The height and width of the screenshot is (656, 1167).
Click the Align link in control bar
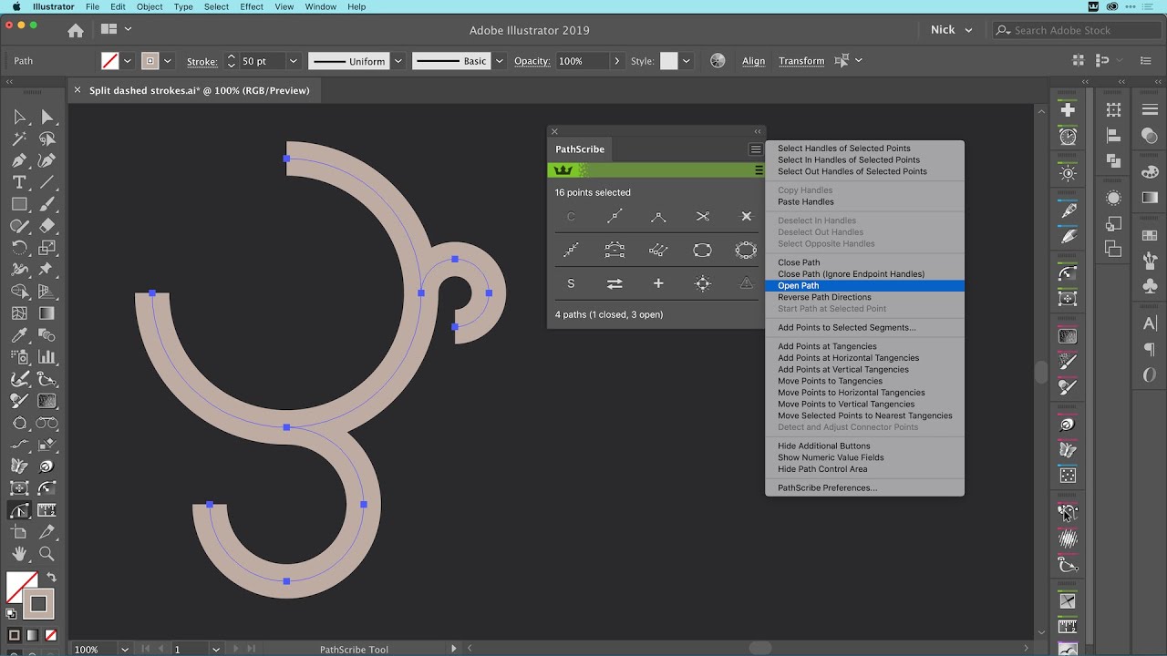pyautogui.click(x=753, y=61)
